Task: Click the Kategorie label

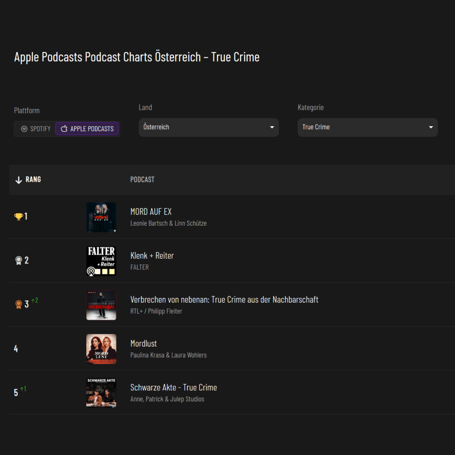Action: [x=311, y=108]
